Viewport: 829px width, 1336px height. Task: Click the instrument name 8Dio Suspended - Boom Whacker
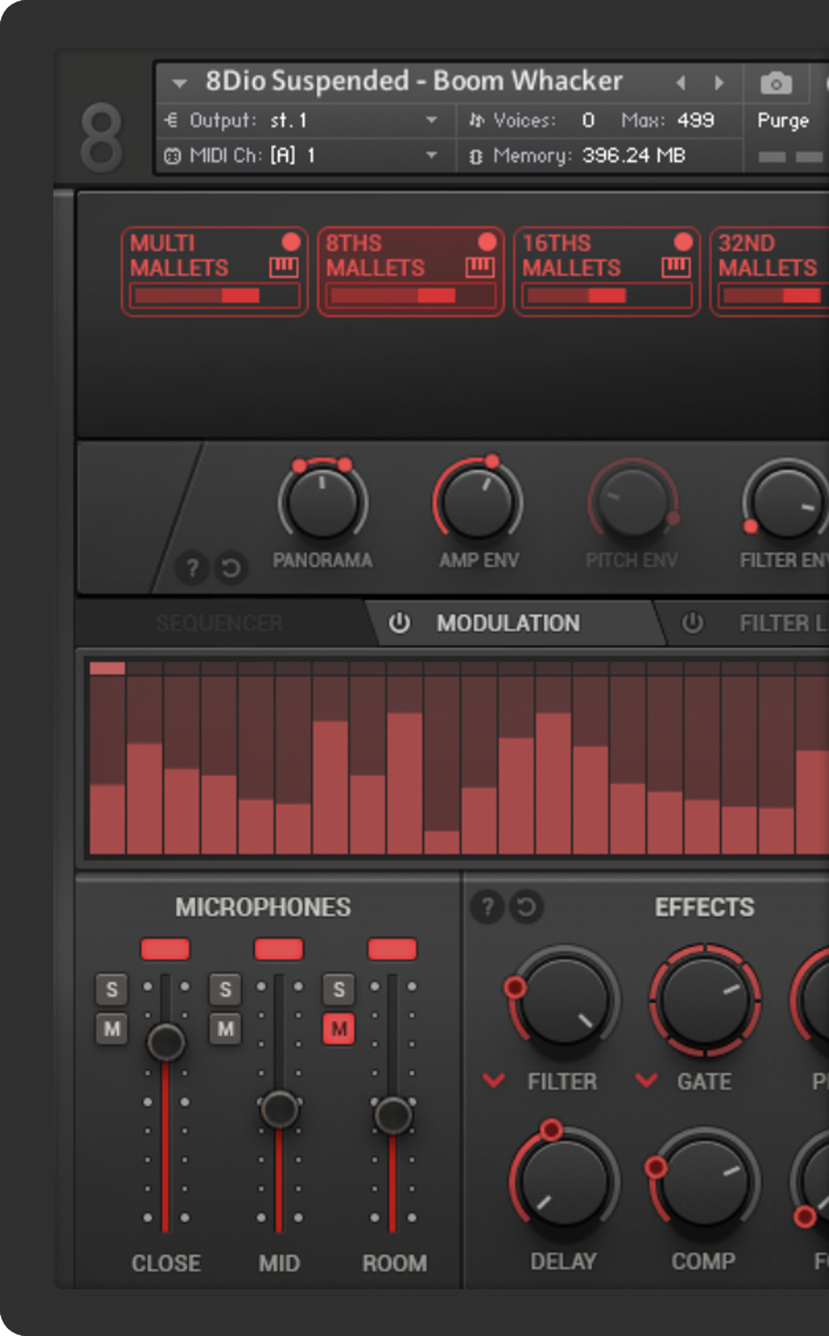413,81
